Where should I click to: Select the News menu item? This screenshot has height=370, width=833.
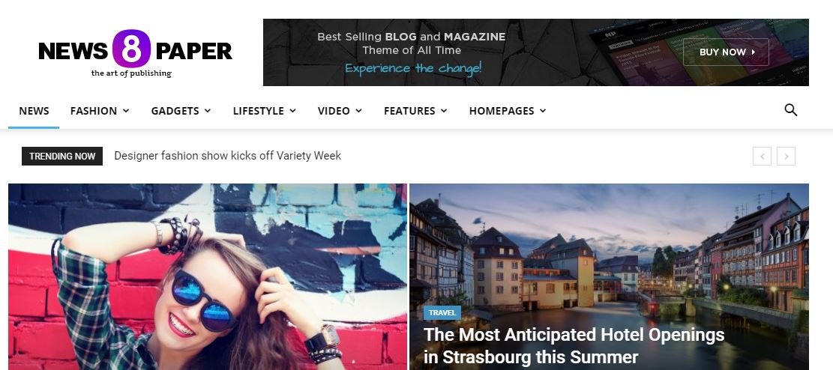click(x=34, y=110)
